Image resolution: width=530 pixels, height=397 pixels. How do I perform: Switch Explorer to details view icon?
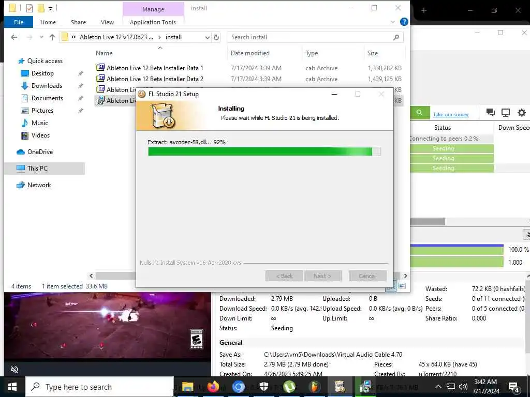tap(391, 286)
